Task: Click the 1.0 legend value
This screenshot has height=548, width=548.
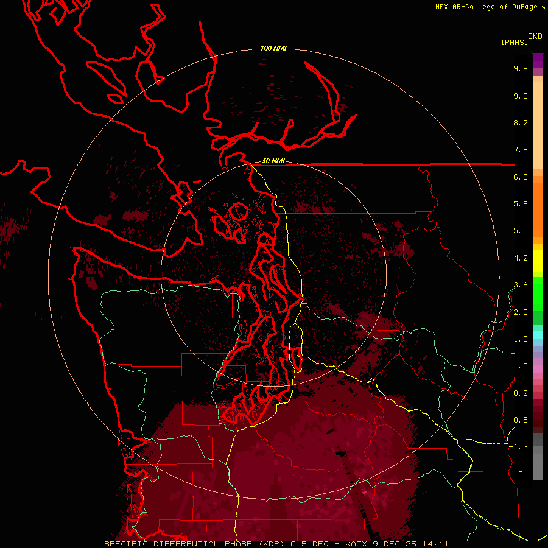Action: (x=521, y=366)
